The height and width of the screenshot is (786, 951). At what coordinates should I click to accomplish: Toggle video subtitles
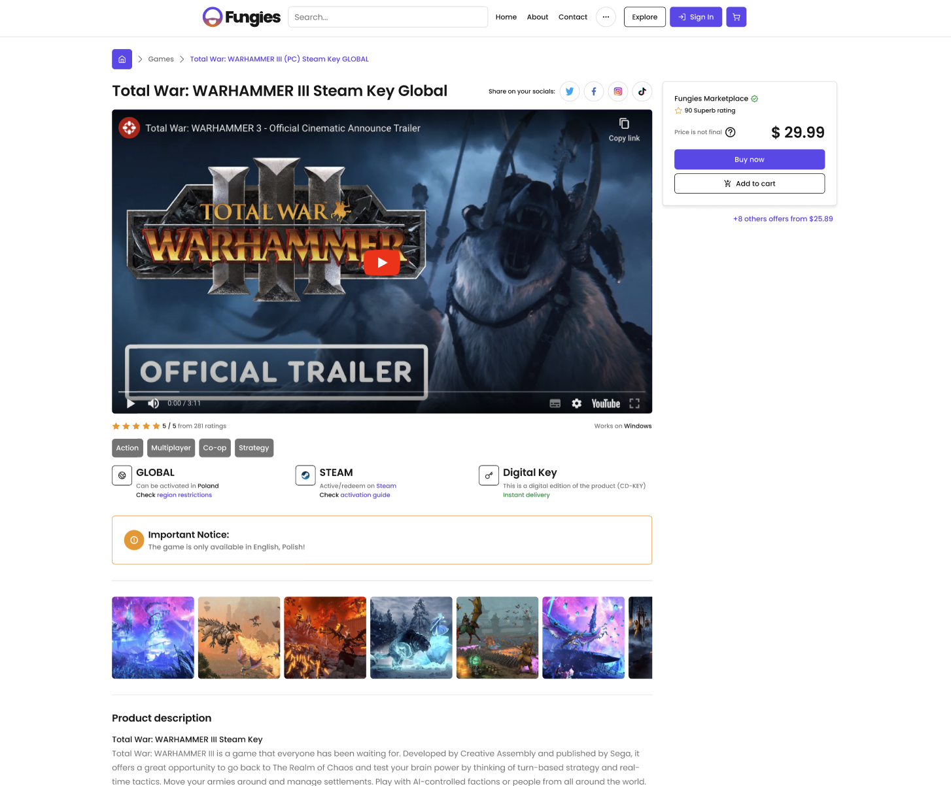tap(555, 403)
